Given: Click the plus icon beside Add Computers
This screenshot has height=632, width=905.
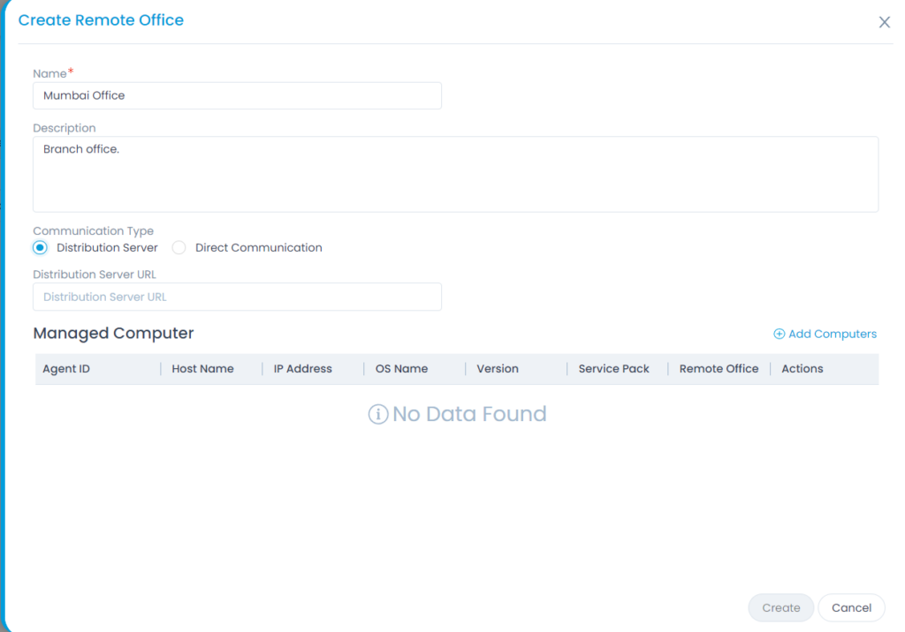Looking at the screenshot, I should 779,334.
